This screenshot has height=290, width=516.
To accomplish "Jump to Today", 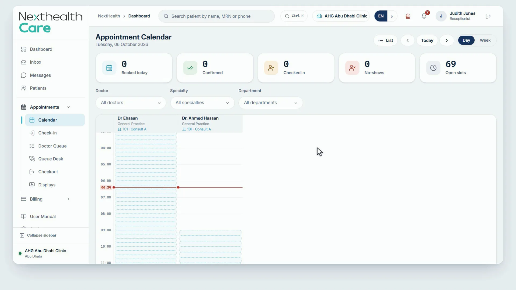I will point(427,41).
